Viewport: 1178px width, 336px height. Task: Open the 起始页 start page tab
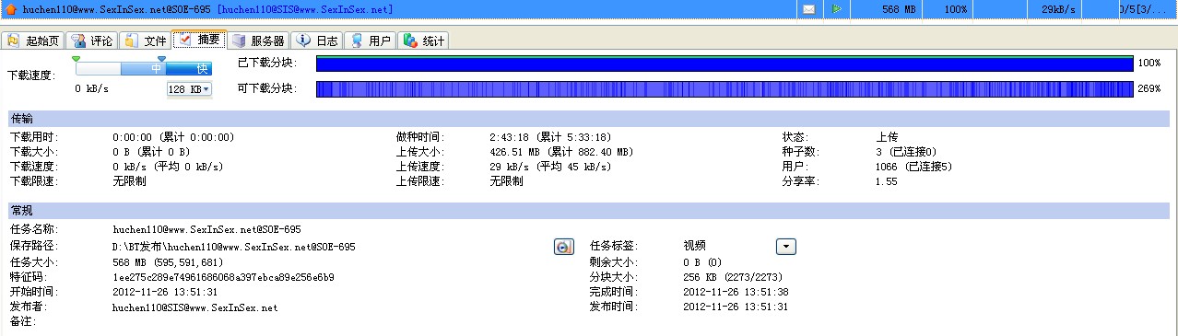point(34,41)
